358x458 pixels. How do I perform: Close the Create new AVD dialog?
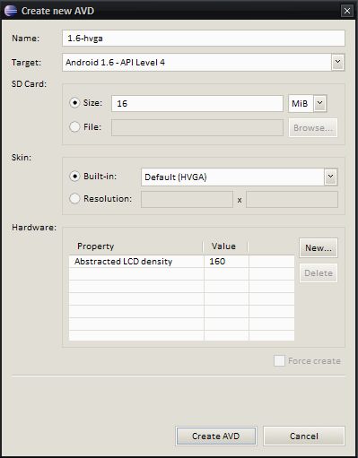(x=347, y=11)
